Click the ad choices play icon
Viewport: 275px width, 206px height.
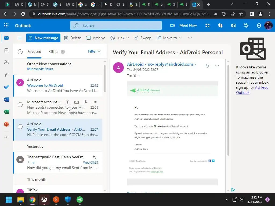(233, 190)
